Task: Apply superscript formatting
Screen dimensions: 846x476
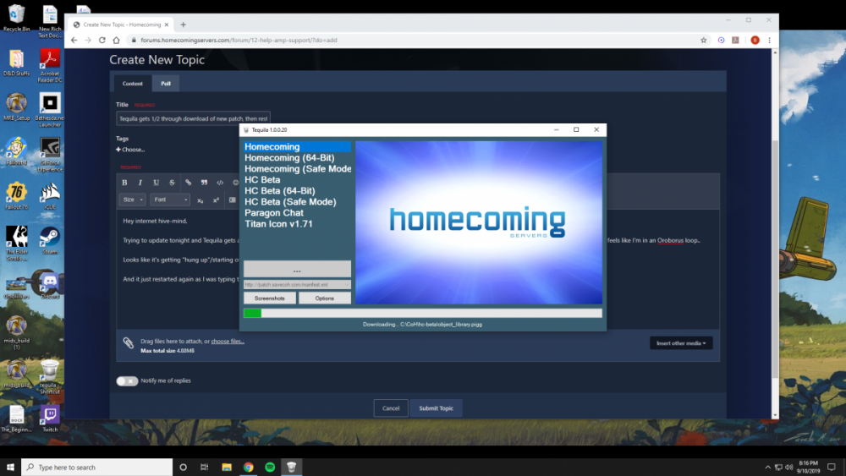Action: pos(216,200)
